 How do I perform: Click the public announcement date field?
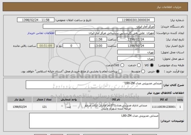(36, 20)
